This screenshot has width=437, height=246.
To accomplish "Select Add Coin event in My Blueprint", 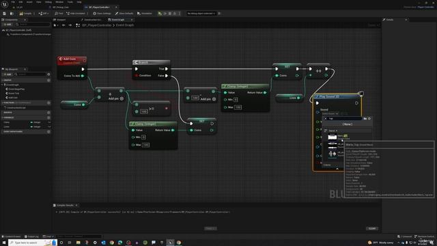I will click(x=13, y=98).
